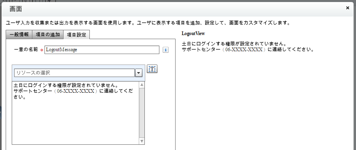
Task: Click inside the message text area
Action: (x=75, y=113)
